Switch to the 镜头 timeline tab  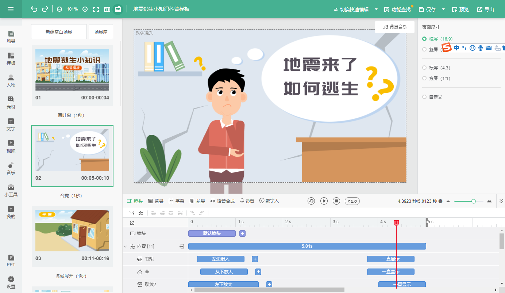coord(135,201)
